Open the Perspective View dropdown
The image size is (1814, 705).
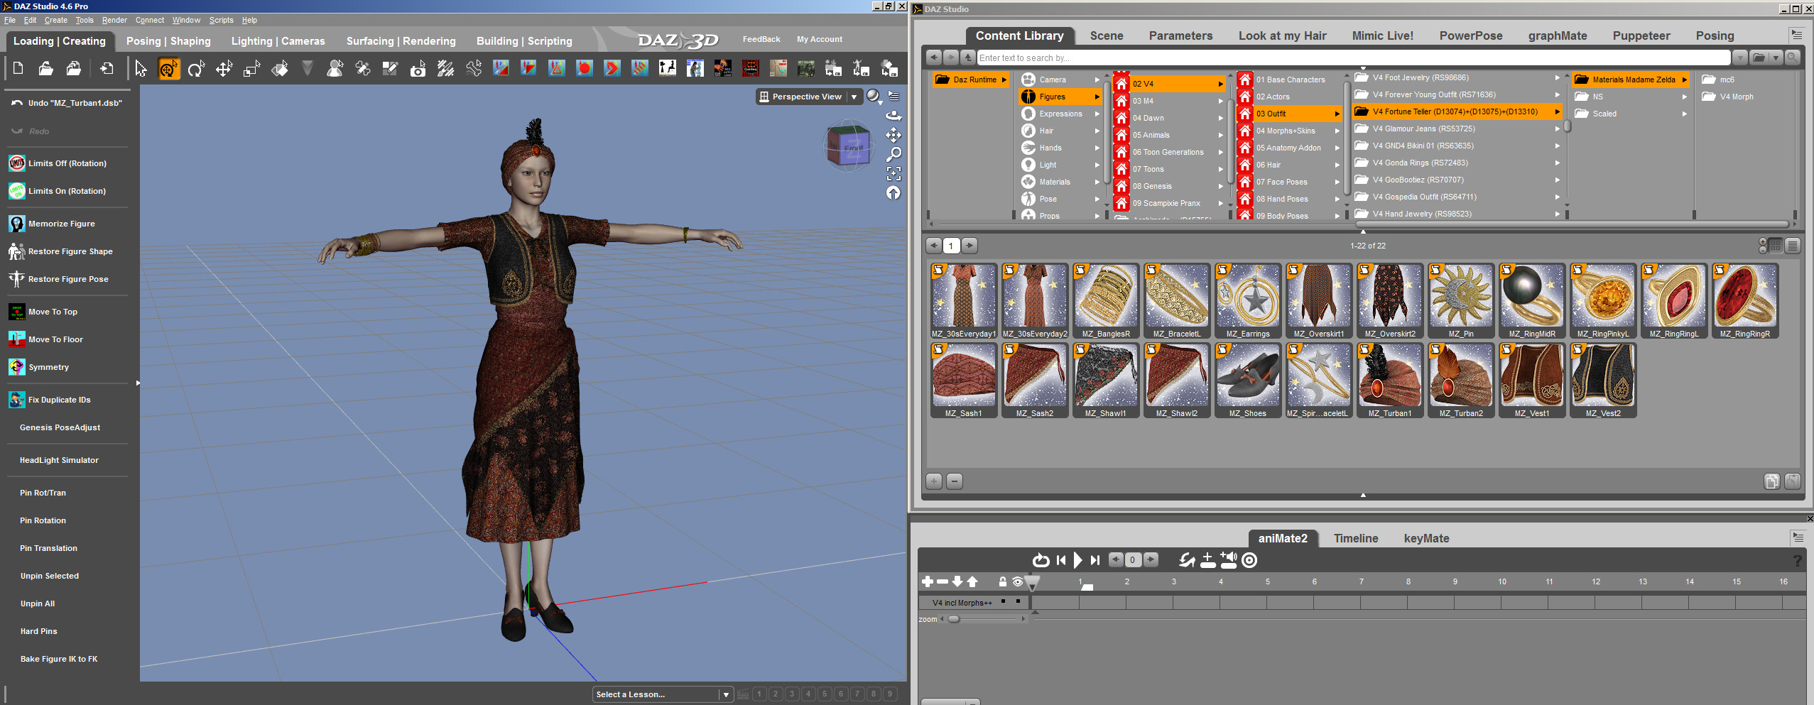pyautogui.click(x=854, y=97)
